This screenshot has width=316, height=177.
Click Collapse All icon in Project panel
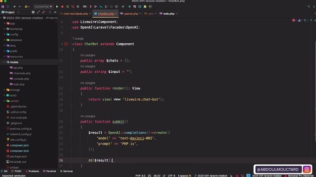(43, 12)
